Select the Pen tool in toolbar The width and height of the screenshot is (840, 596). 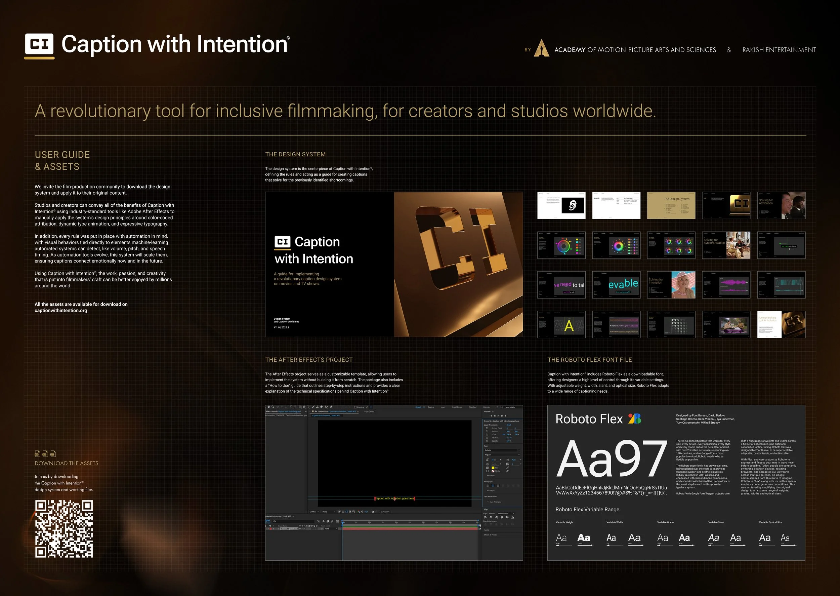click(304, 407)
